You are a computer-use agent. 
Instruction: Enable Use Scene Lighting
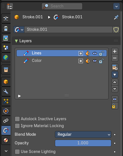17,152
